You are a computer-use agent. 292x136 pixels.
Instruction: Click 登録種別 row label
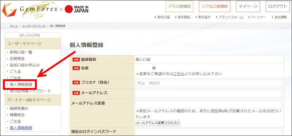[x=88, y=60]
